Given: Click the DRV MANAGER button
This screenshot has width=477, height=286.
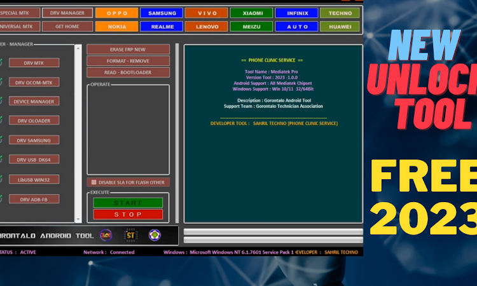Looking at the screenshot, I should click(67, 13).
